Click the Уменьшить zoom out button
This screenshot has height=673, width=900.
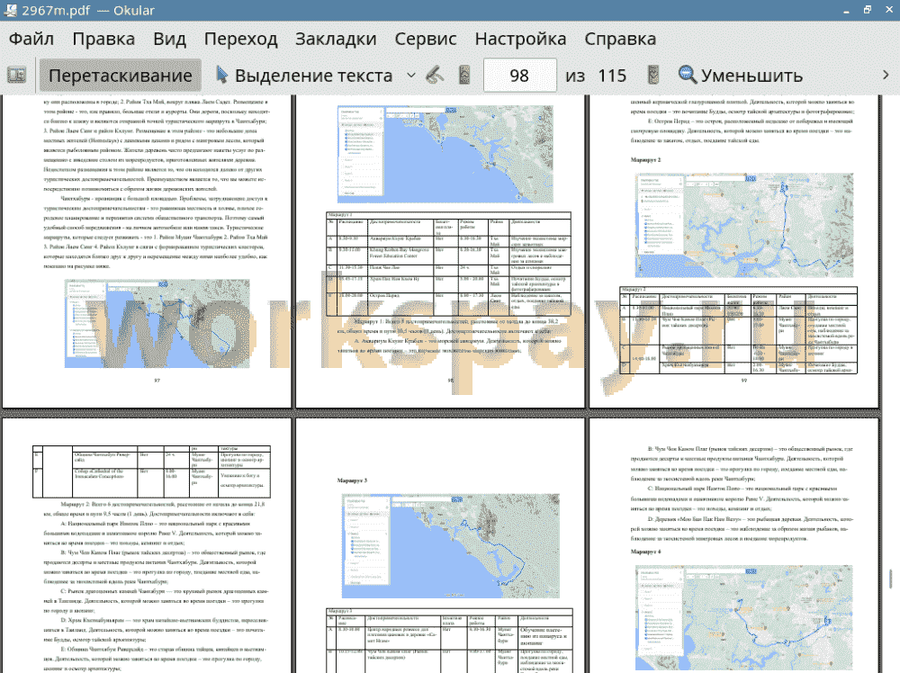click(x=741, y=76)
